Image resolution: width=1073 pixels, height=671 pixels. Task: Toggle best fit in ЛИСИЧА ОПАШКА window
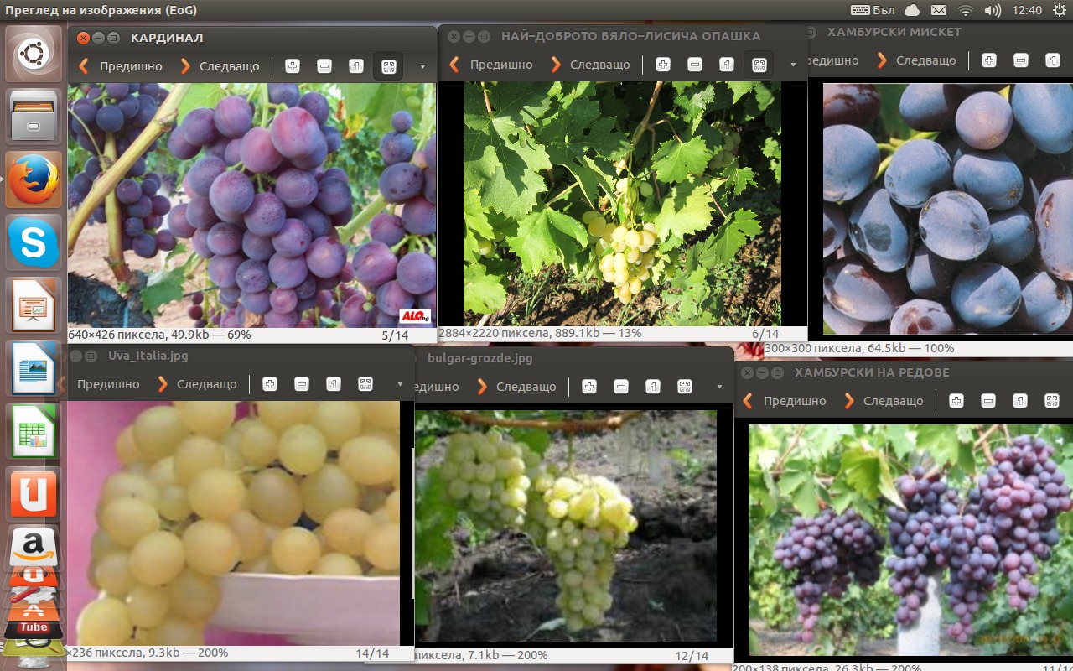coord(759,65)
